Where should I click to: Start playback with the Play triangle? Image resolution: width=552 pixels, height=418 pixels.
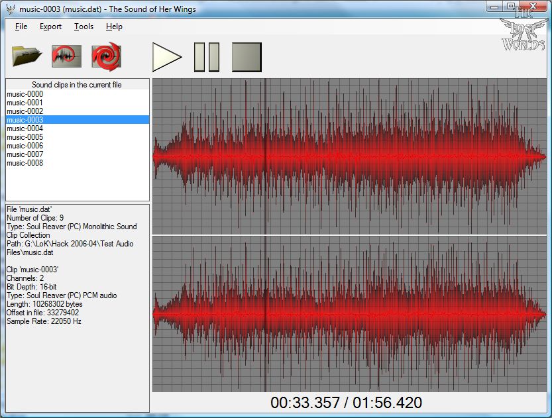(x=167, y=58)
